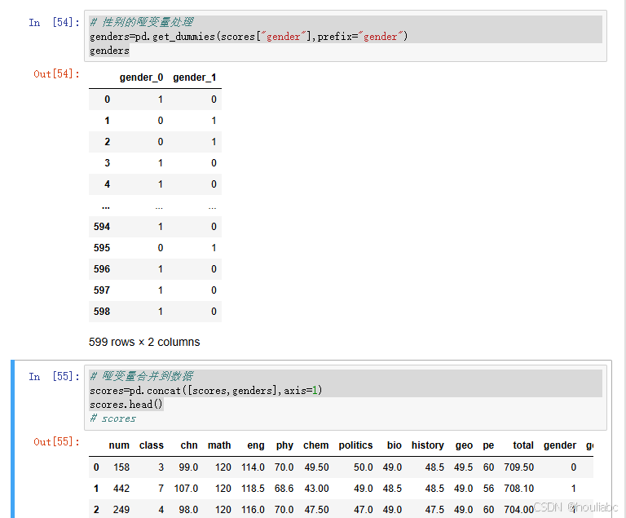Click the In [54] cell prompt
The image size is (626, 518).
pos(54,22)
